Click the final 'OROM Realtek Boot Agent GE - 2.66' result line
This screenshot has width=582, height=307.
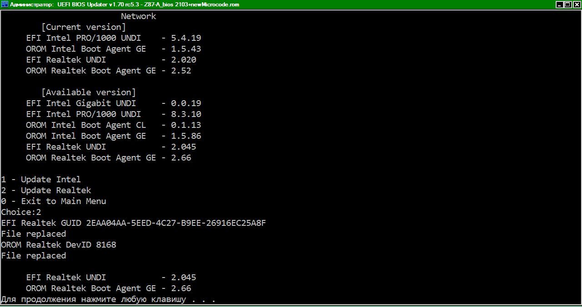108,288
